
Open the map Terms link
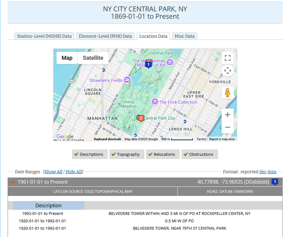click(x=201, y=139)
